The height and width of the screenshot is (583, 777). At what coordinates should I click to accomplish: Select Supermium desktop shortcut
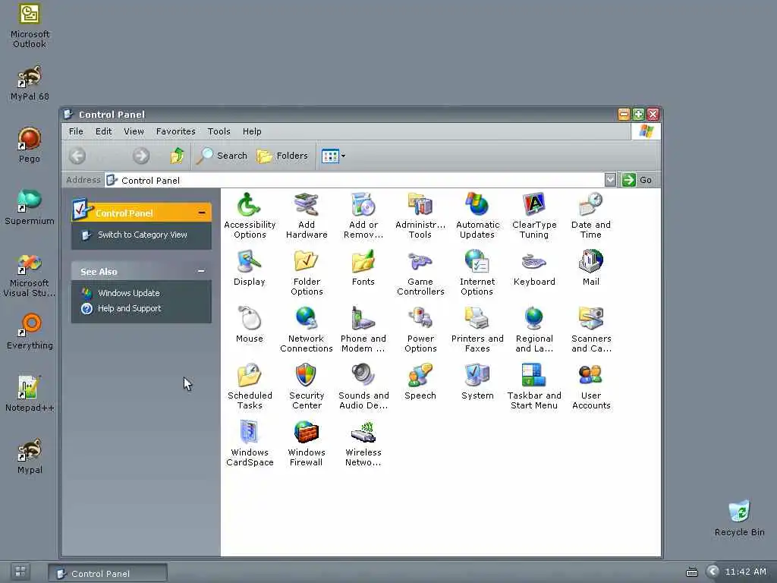point(30,207)
